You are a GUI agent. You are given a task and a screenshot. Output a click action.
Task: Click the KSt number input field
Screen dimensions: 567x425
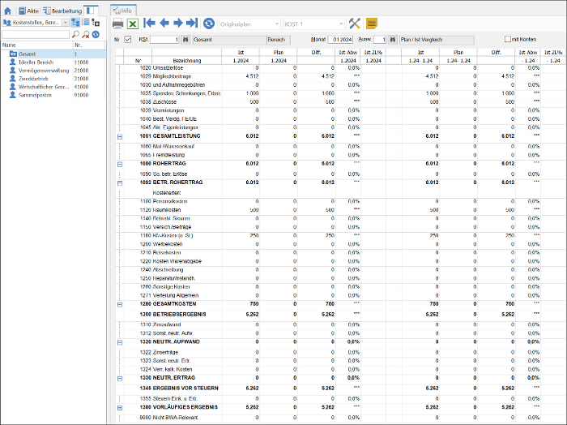pyautogui.click(x=164, y=40)
